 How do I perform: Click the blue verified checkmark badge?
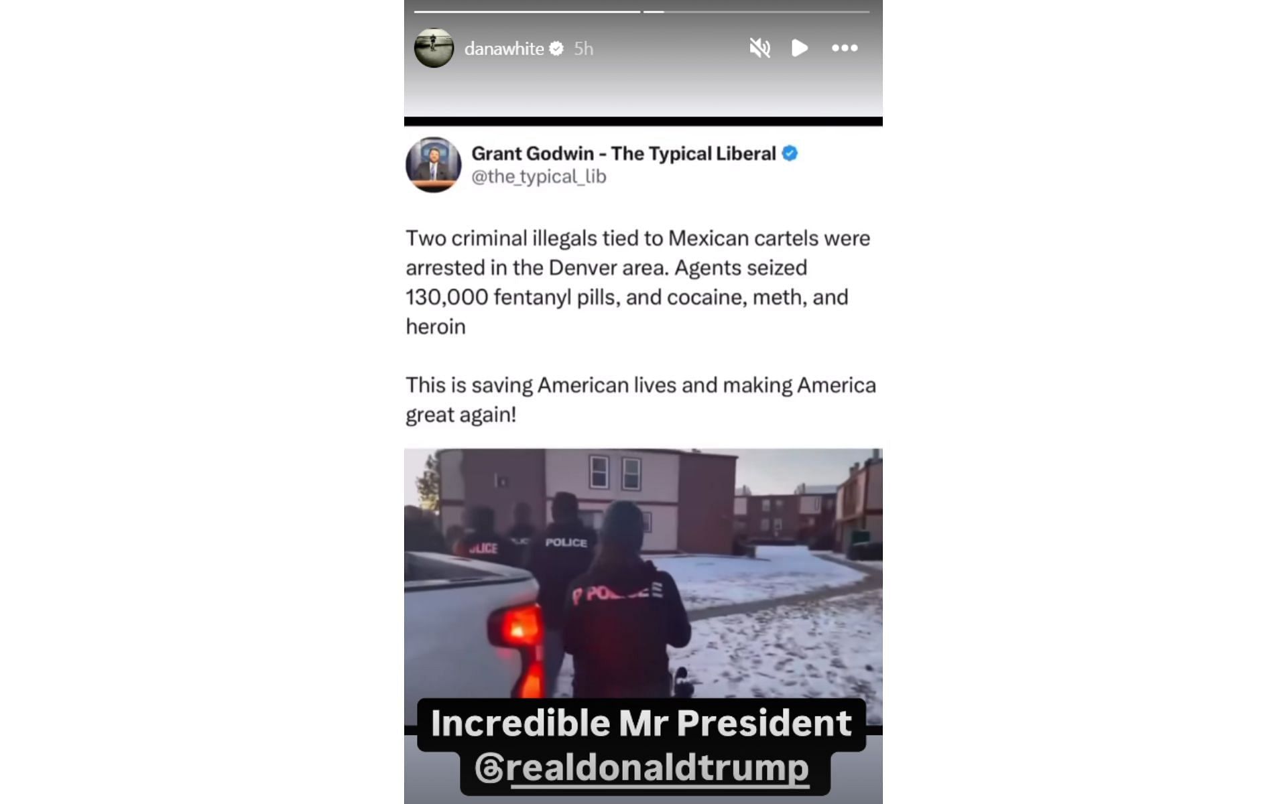point(790,153)
